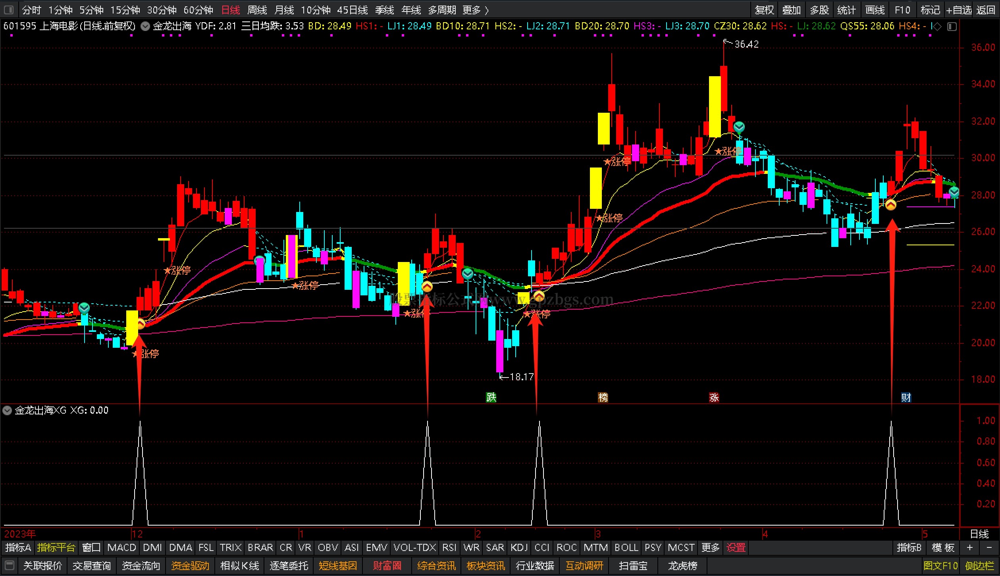The width and height of the screenshot is (1000, 576).
Task: Click the orange 榜 event marker
Action: 603,397
